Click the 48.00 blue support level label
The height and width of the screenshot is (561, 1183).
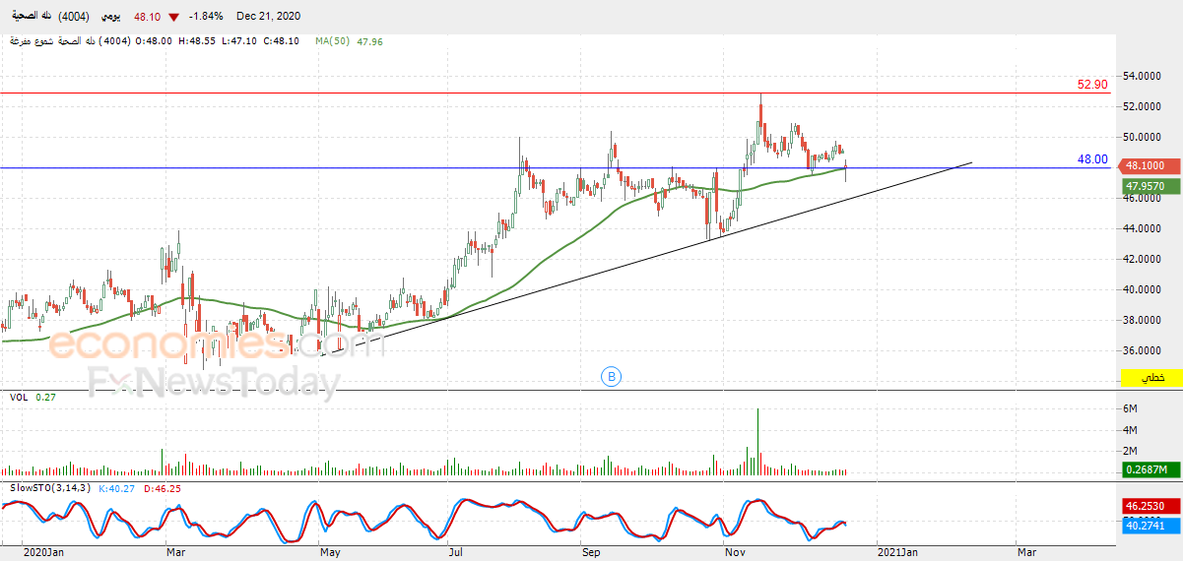[1092, 159]
